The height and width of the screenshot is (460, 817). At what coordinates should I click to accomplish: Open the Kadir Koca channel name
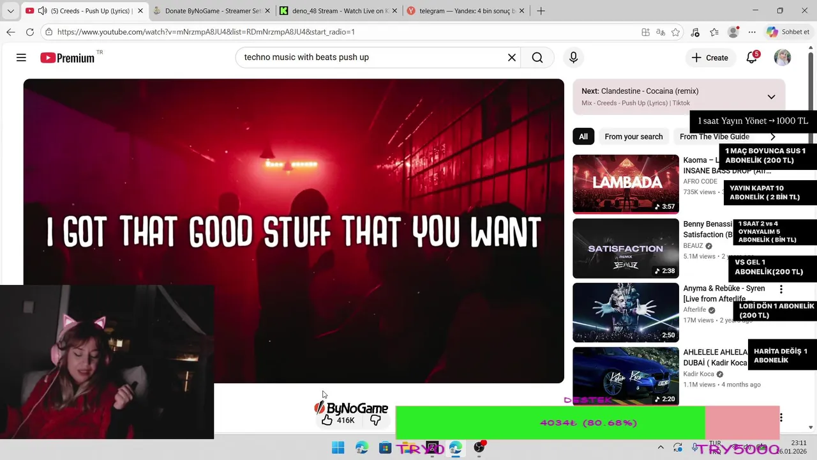pos(698,374)
